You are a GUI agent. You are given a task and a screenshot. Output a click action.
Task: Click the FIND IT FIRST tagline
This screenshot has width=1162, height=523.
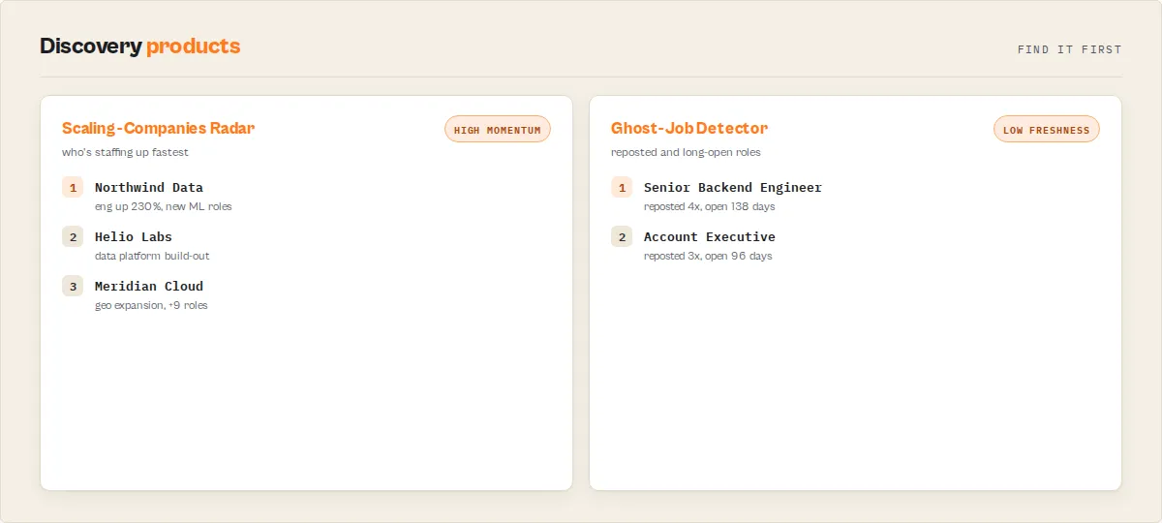(x=1070, y=49)
